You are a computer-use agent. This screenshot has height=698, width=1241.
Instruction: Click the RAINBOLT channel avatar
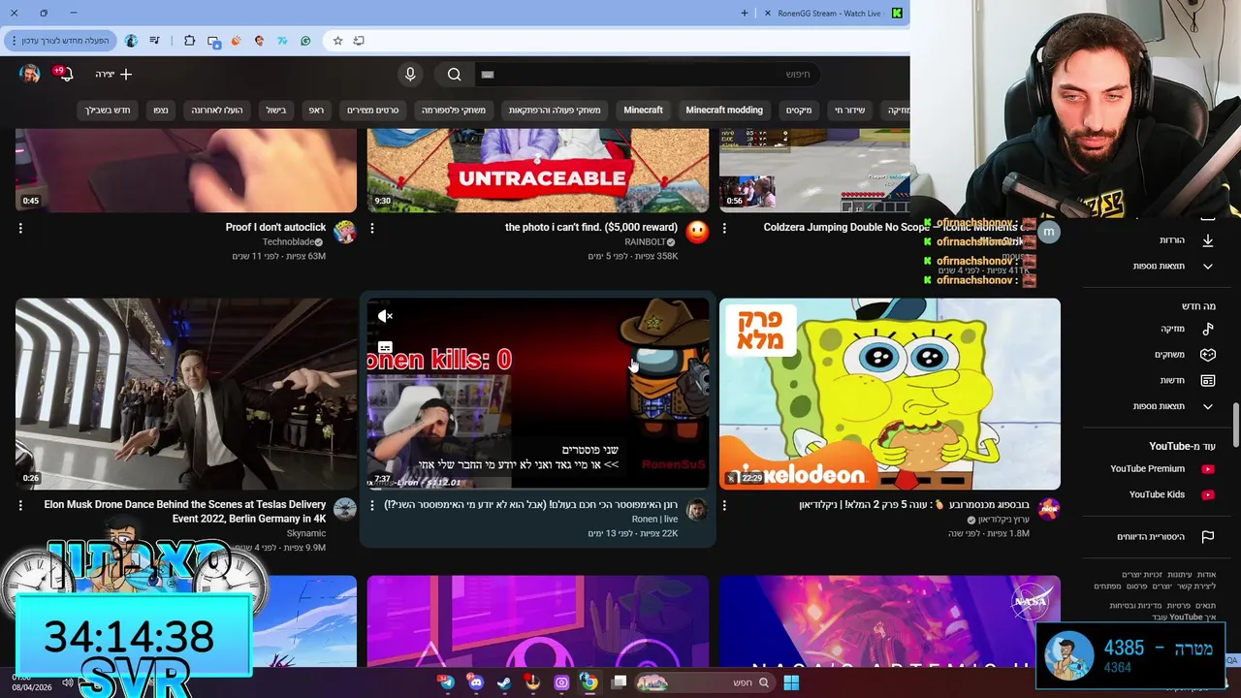pos(696,232)
